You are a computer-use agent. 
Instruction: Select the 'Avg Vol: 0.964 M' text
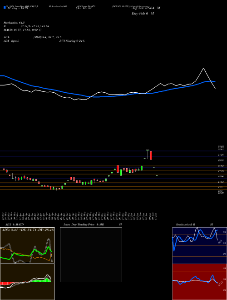point(146,8)
